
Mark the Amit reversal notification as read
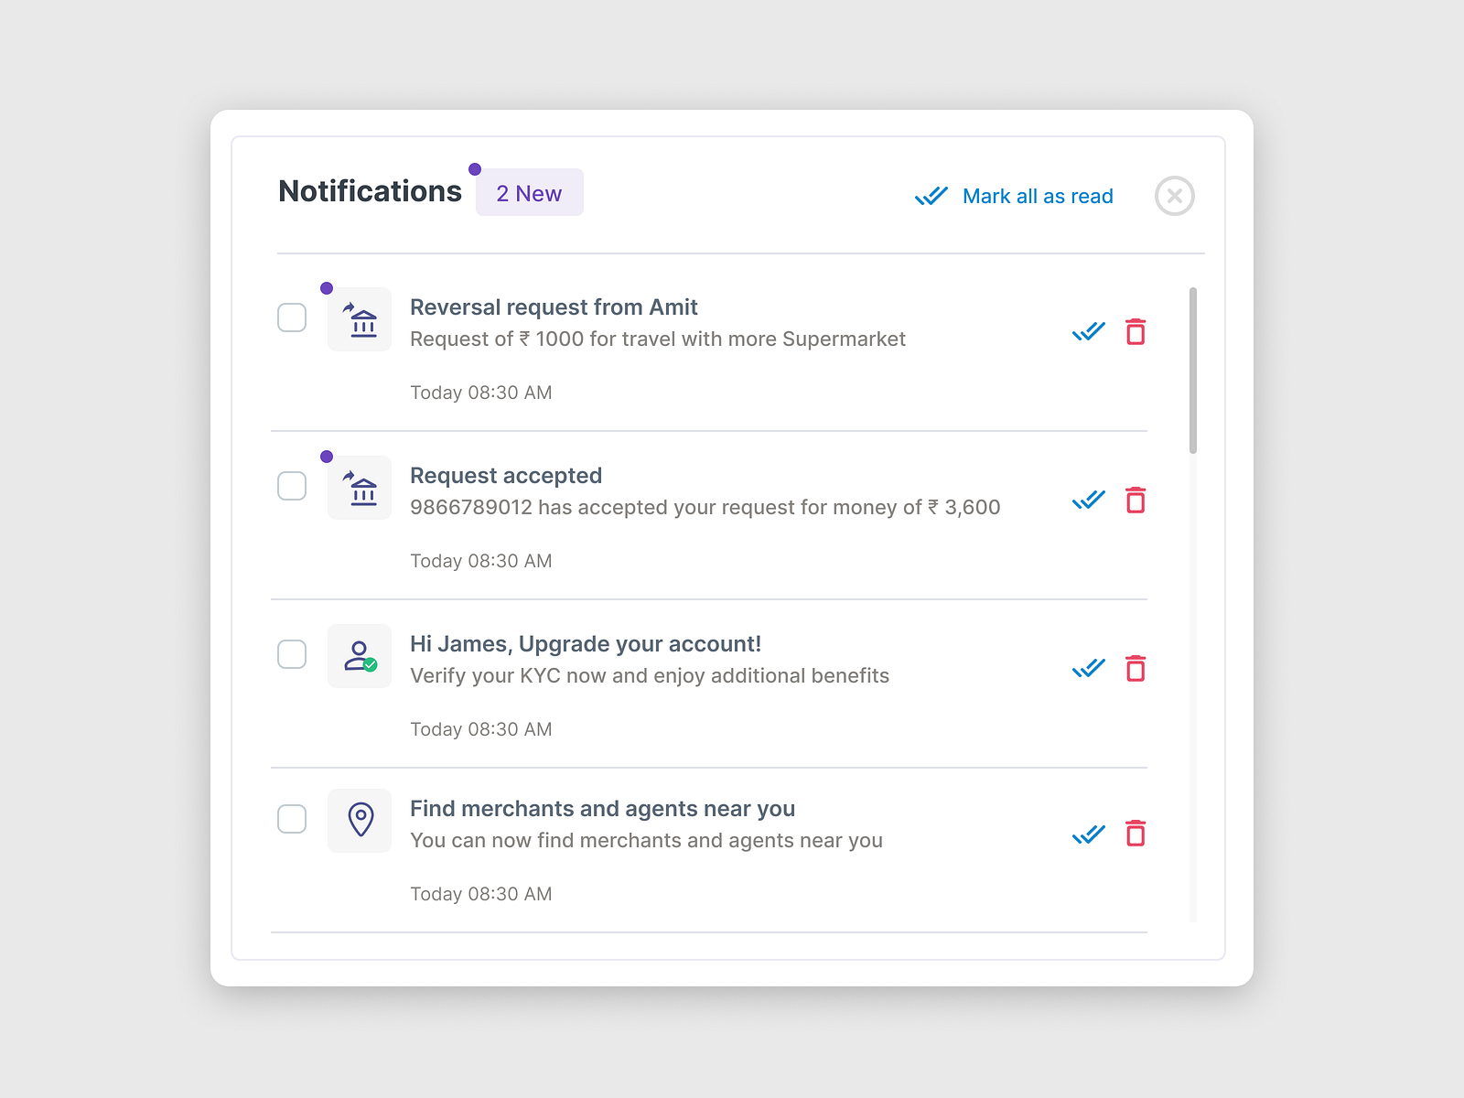[1088, 331]
